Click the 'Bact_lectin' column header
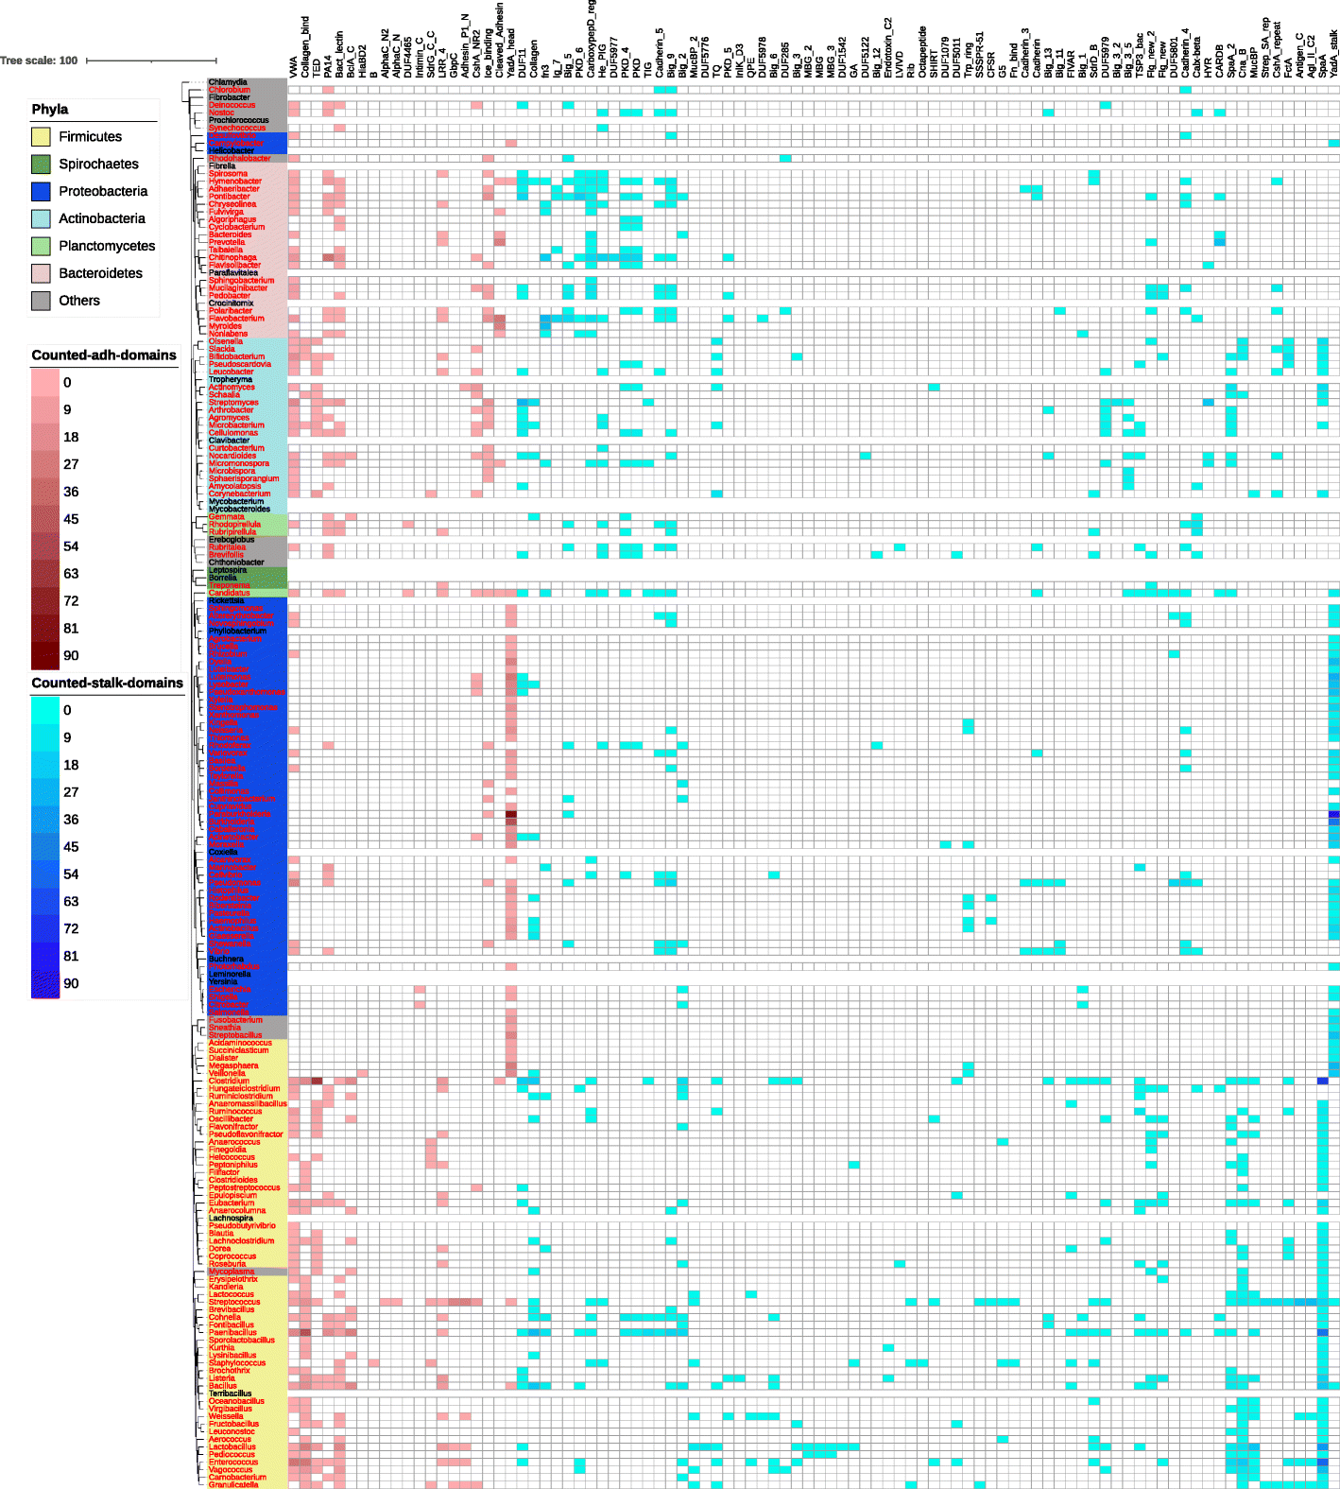This screenshot has height=1489, width=1340. (x=339, y=54)
